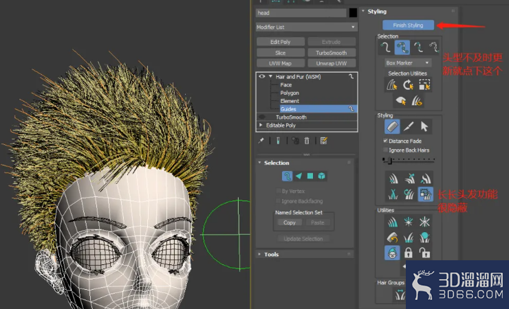Select the Translate hair styling icon

(x=393, y=179)
